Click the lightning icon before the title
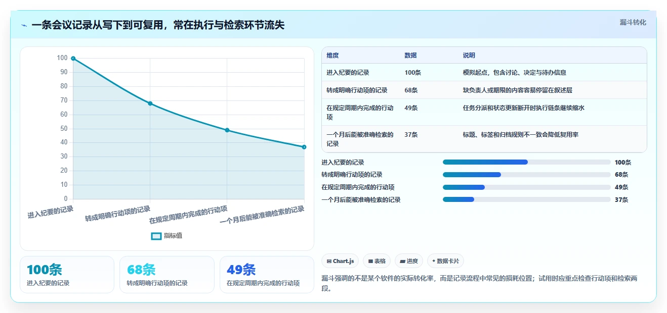Image resolution: width=667 pixels, height=313 pixels. (x=24, y=25)
